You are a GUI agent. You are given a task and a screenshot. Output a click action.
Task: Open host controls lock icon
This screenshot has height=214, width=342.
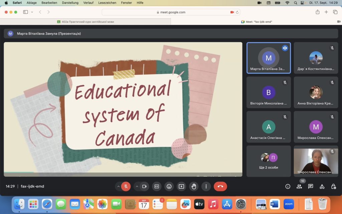[x=333, y=186]
